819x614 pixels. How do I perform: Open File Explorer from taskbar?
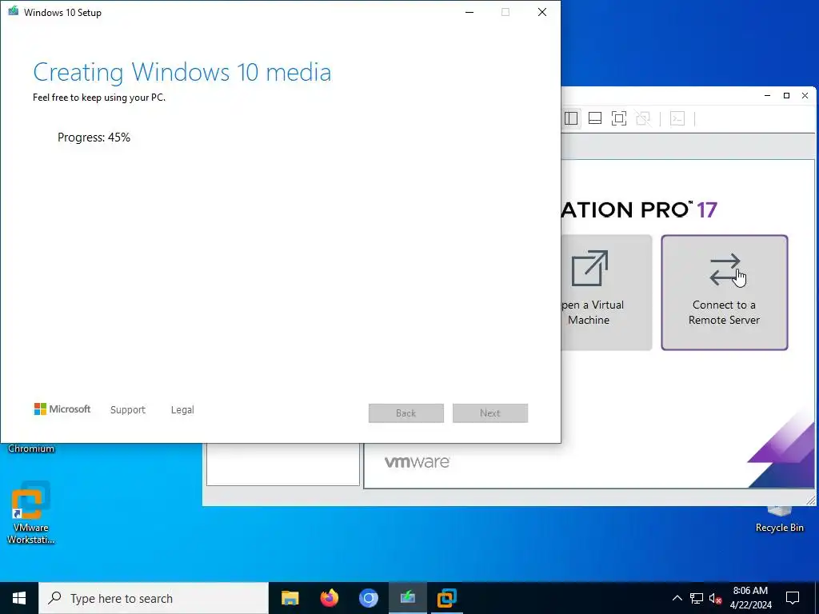(x=290, y=598)
